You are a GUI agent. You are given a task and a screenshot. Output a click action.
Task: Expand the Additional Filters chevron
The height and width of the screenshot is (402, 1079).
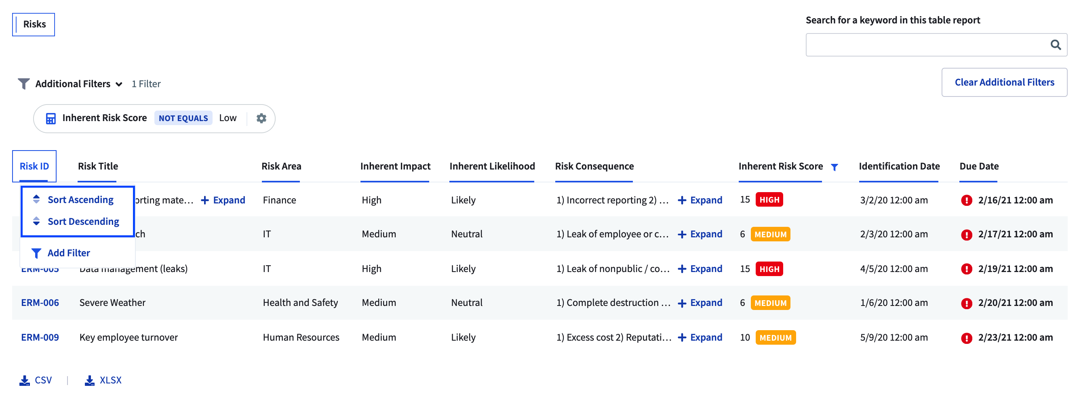119,84
